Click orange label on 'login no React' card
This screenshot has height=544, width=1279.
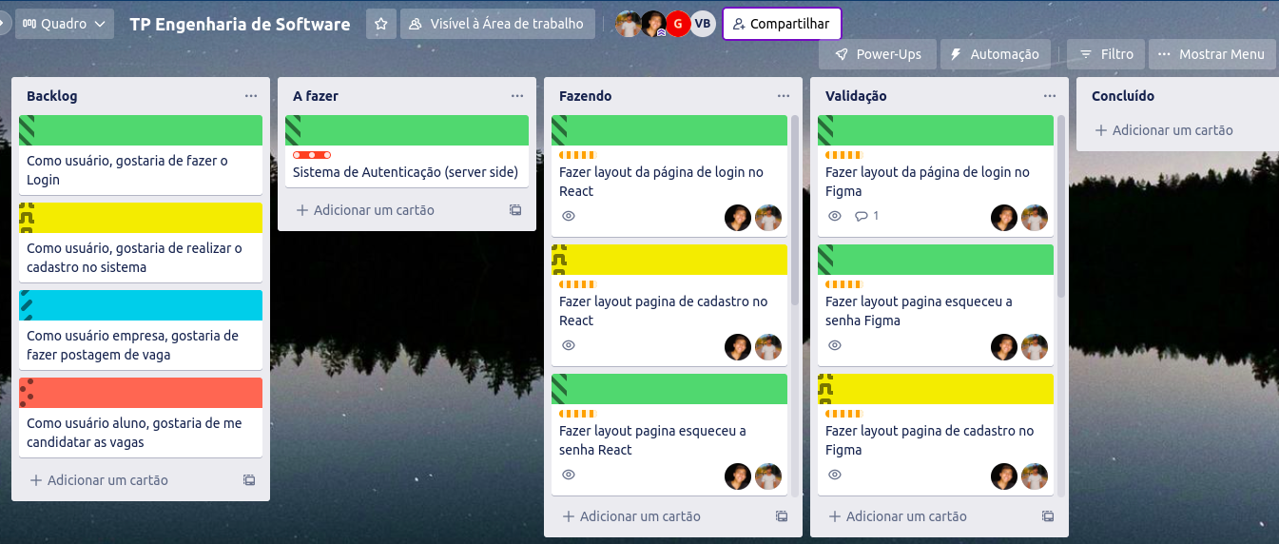click(x=576, y=154)
